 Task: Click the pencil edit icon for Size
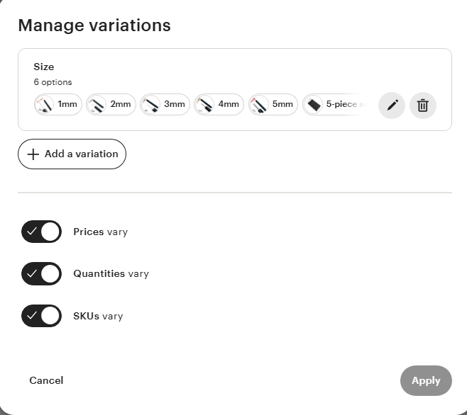392,106
